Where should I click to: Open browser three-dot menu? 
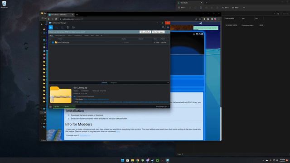pos(219,19)
